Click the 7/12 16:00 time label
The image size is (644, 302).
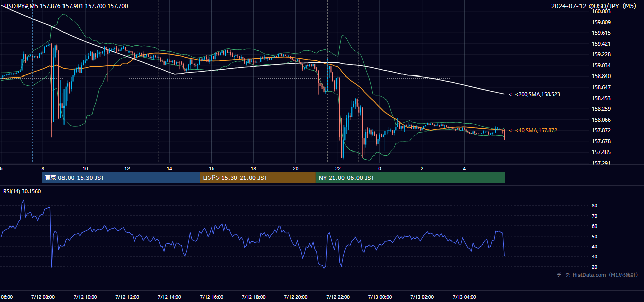click(211, 297)
